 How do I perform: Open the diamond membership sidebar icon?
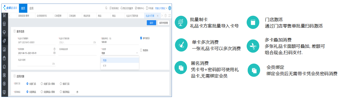[4, 32]
